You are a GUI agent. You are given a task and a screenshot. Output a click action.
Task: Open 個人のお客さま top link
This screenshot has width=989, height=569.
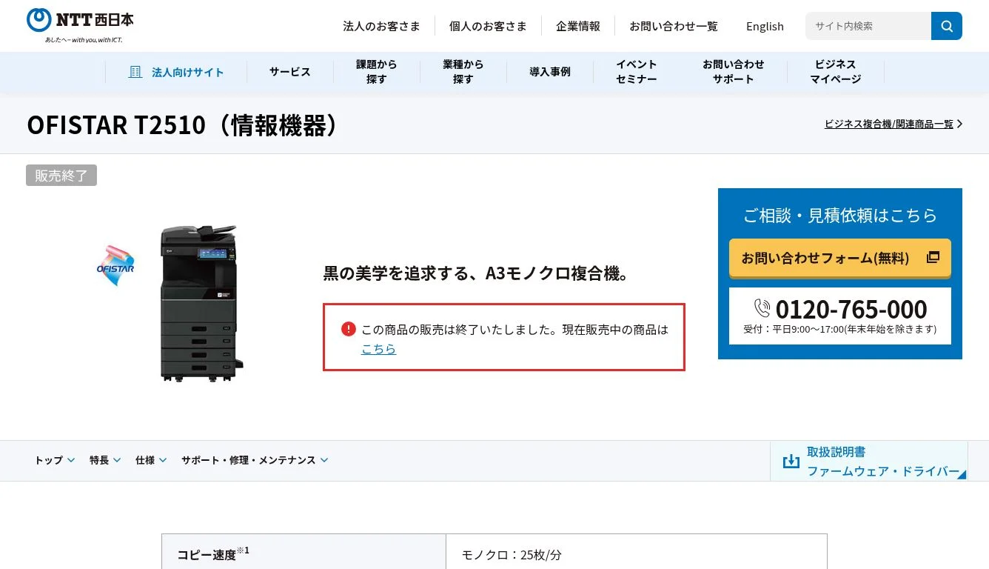488,26
